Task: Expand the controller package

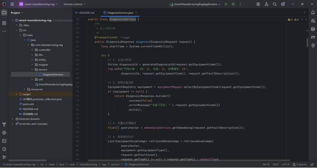Action: 32,50
